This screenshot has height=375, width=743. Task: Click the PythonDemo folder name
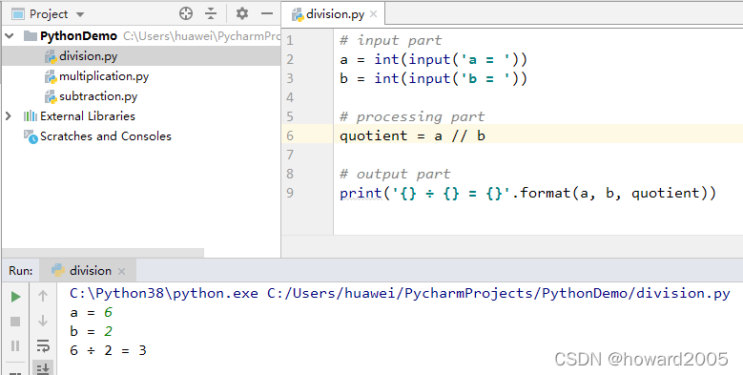coord(78,36)
